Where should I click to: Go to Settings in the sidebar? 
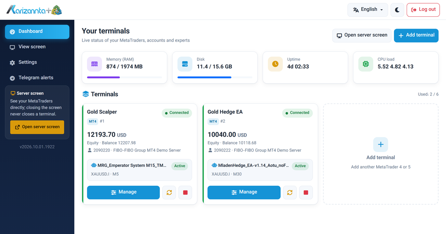pos(37,62)
